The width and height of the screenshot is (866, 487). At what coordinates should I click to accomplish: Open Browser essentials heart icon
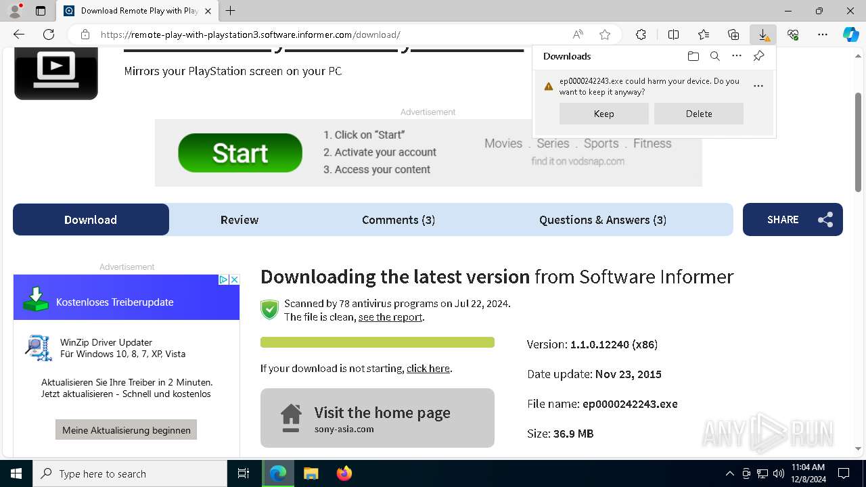tap(793, 34)
